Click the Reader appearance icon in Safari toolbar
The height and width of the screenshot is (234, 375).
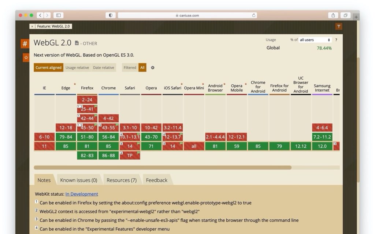[110, 15]
